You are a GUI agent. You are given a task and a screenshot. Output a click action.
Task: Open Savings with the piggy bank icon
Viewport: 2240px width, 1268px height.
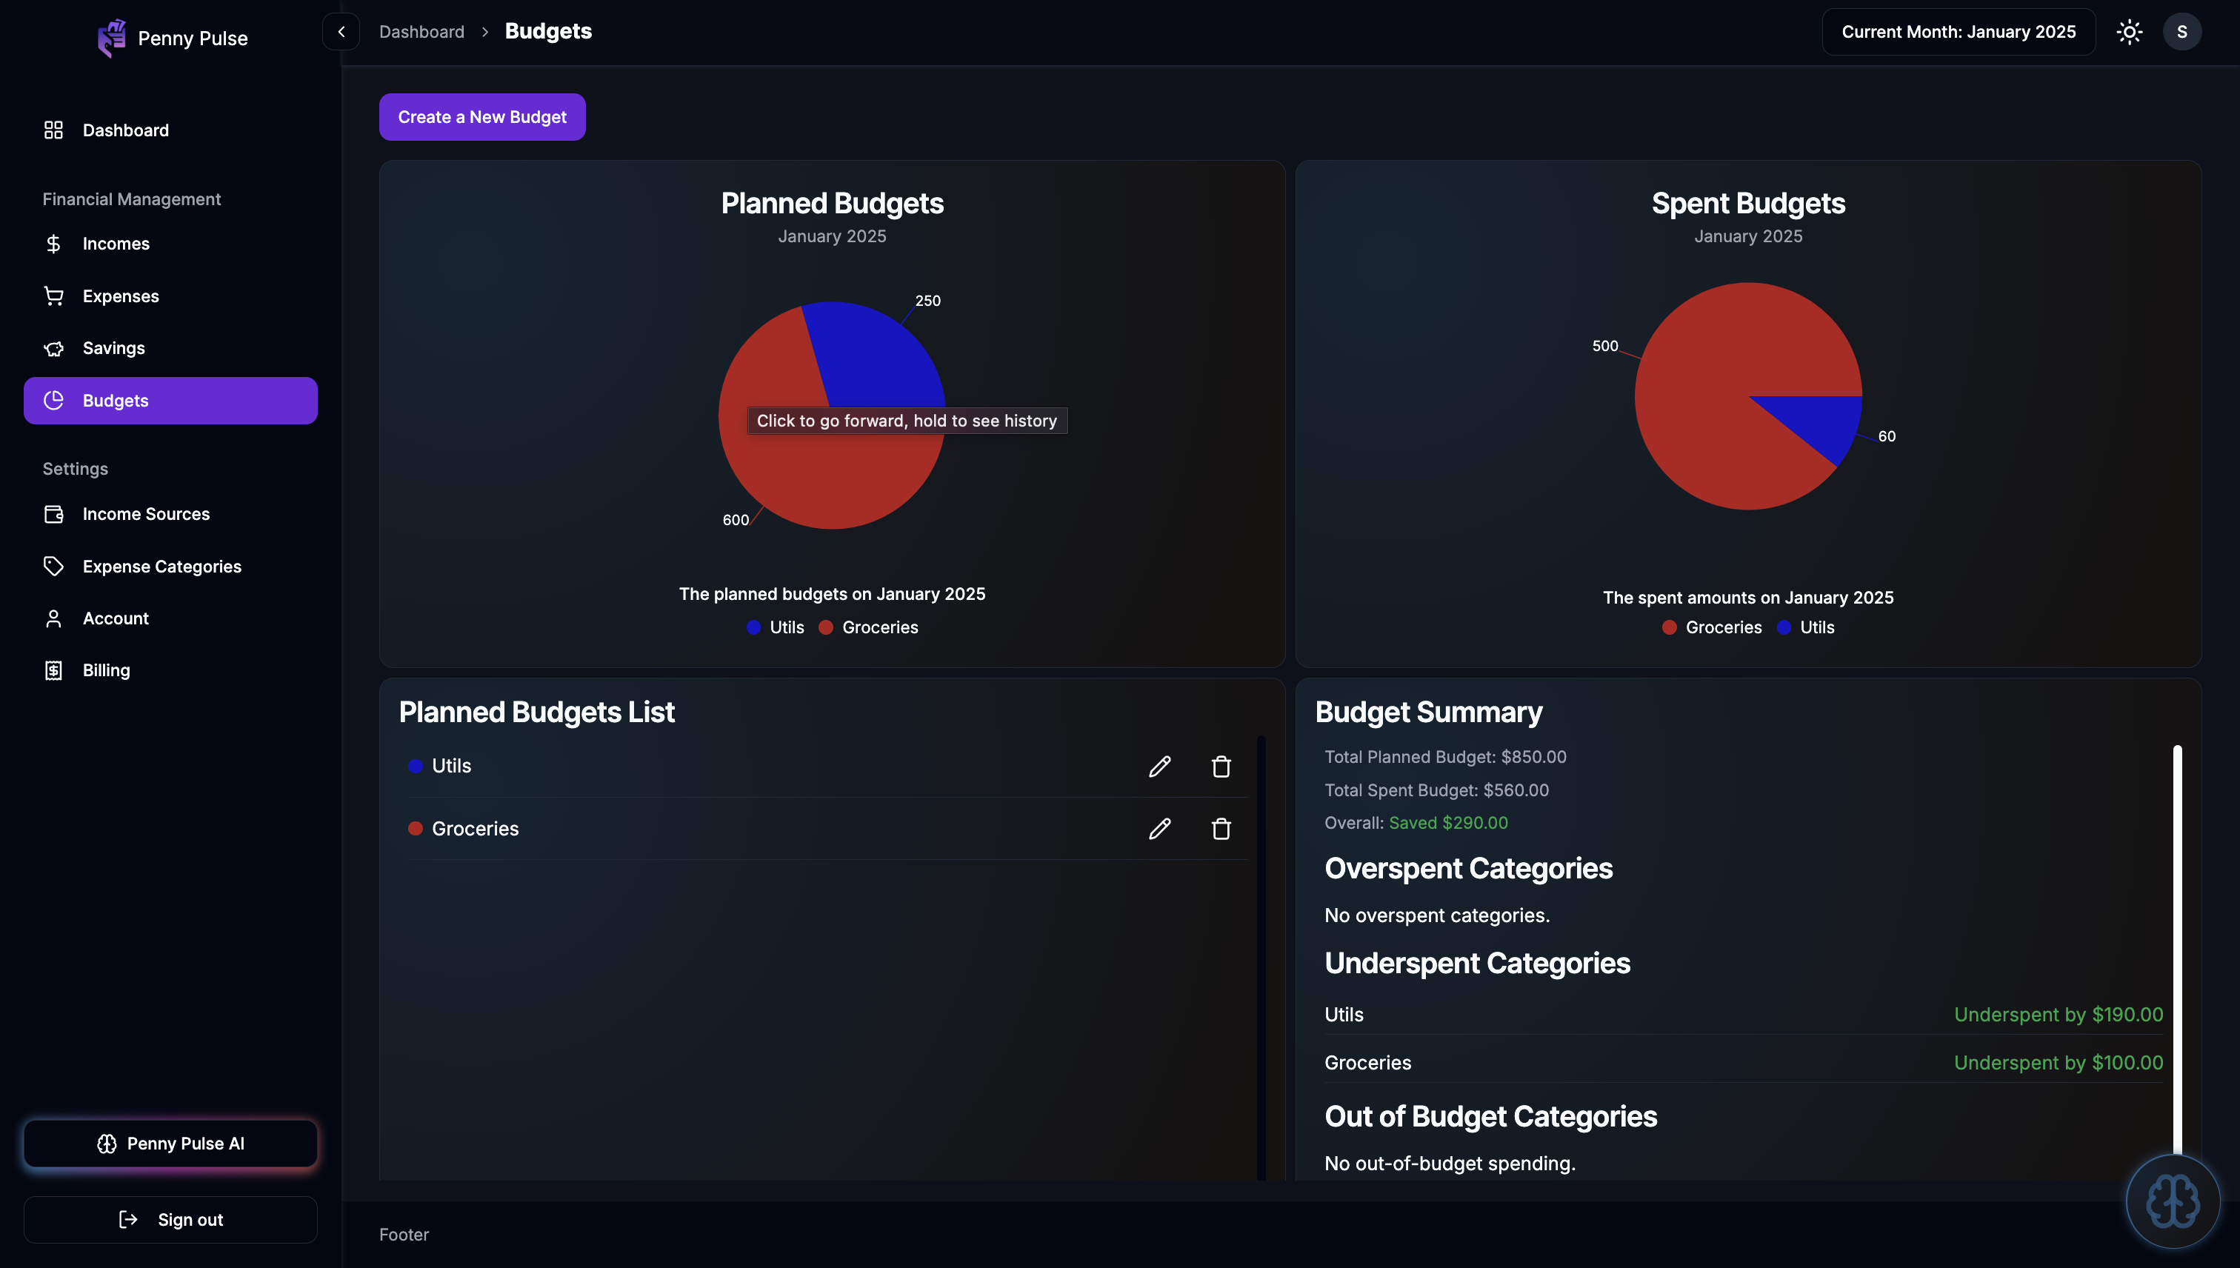(54, 348)
